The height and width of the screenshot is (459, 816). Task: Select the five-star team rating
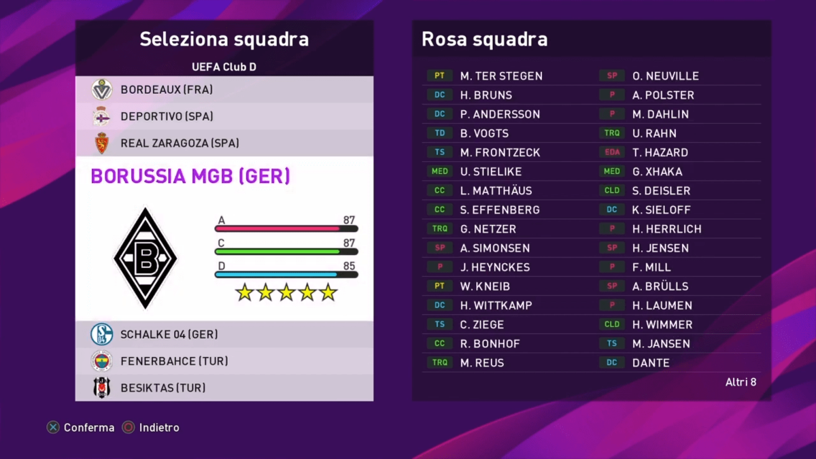click(x=286, y=292)
